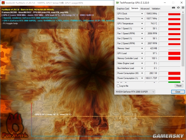Click the scroll up arrow in sensor list
Image resolution: width=186 pixels, height=140 pixels.
183,12
